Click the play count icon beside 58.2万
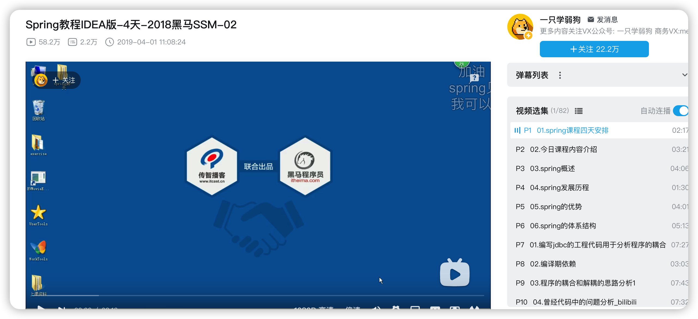This screenshot has width=698, height=319. 31,42
